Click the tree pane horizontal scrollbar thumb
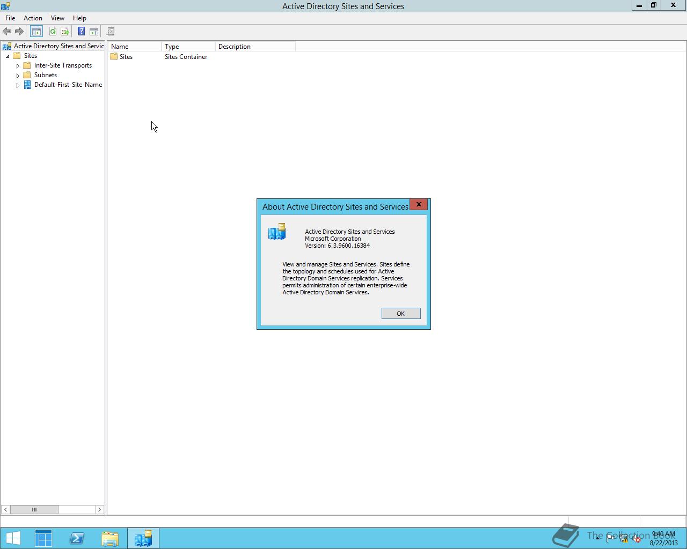 pyautogui.click(x=34, y=509)
